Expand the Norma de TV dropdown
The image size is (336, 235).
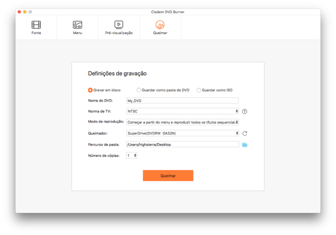182,111
